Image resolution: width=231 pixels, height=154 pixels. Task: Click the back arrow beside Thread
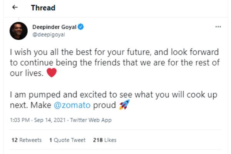15,7
